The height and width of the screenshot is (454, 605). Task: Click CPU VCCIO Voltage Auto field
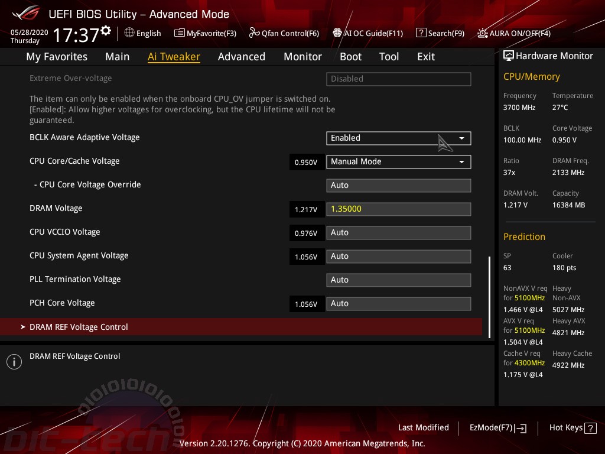pyautogui.click(x=399, y=233)
